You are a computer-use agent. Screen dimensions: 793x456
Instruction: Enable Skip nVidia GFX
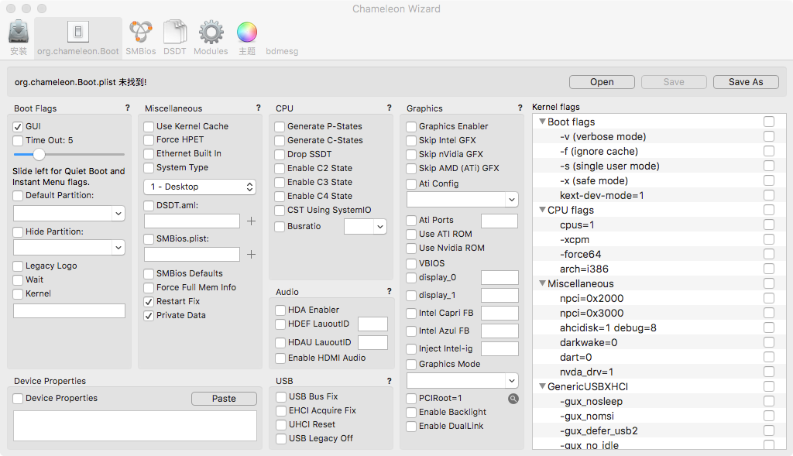click(x=411, y=154)
